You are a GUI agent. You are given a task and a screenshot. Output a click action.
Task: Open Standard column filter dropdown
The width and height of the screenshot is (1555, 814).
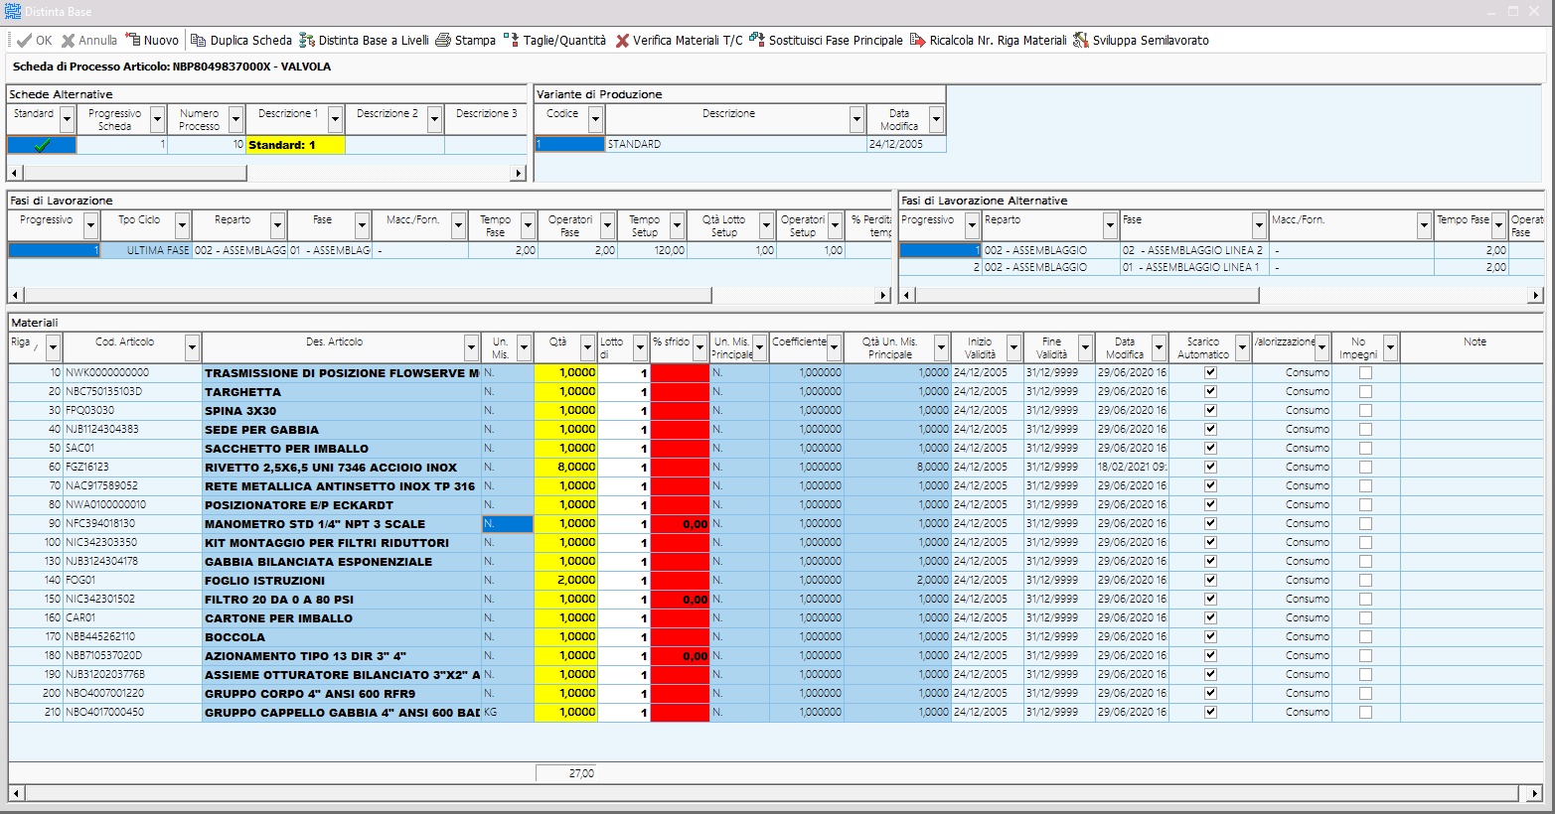[68, 120]
